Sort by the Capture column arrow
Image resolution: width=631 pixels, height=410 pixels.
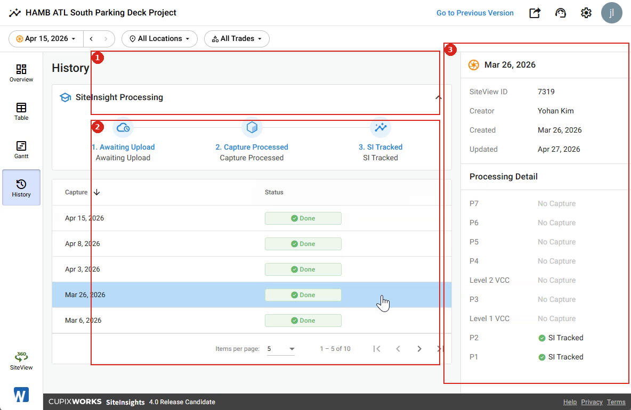pyautogui.click(x=96, y=192)
